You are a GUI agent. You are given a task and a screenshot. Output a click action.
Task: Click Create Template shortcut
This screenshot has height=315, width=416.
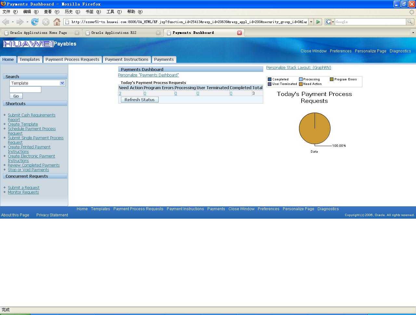pos(23,124)
